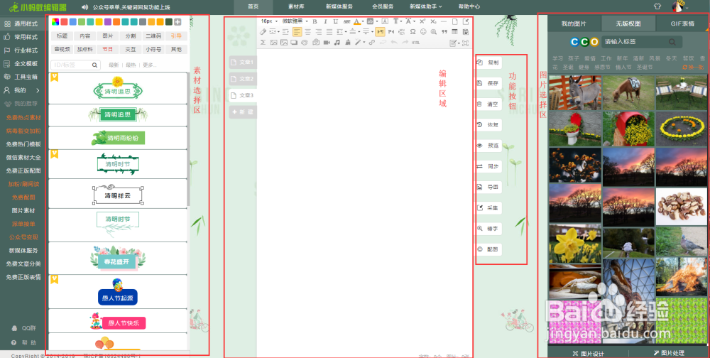
Task: Toggle underline formatting
Action: [336, 21]
